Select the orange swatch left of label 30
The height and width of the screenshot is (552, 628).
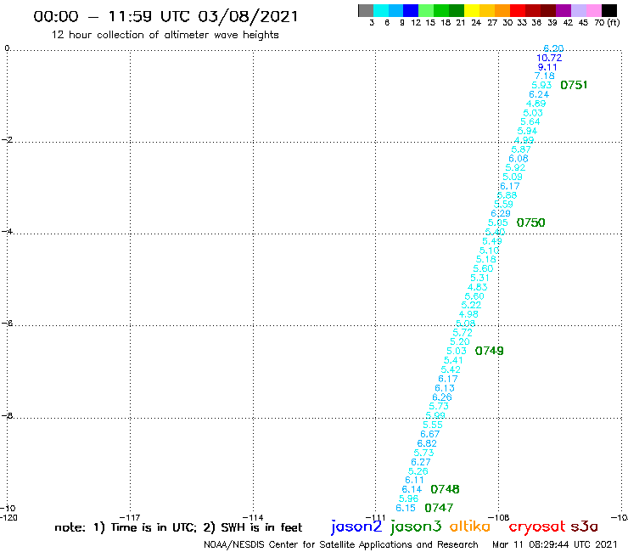[502, 10]
